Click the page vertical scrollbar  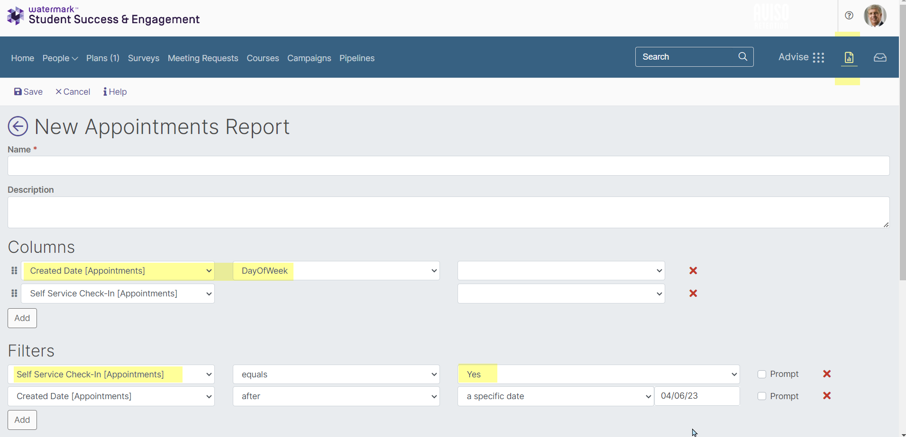tap(903, 142)
